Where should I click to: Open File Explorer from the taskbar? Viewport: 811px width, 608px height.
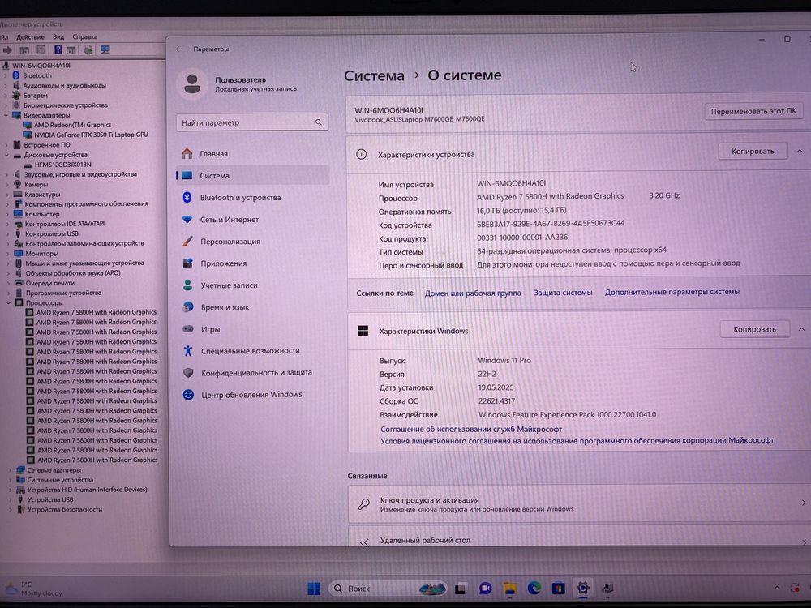pos(510,589)
